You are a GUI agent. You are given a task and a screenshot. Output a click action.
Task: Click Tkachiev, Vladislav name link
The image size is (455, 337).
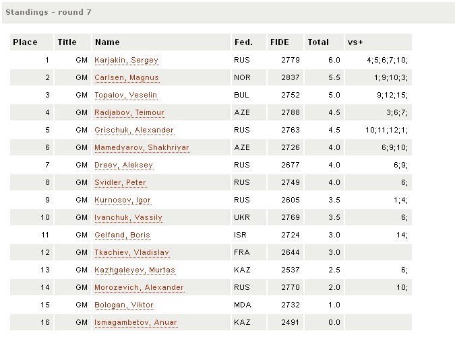(x=132, y=252)
